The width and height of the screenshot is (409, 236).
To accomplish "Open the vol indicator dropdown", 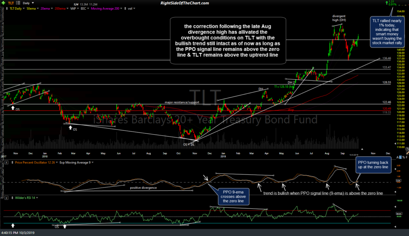I will click(132, 8).
